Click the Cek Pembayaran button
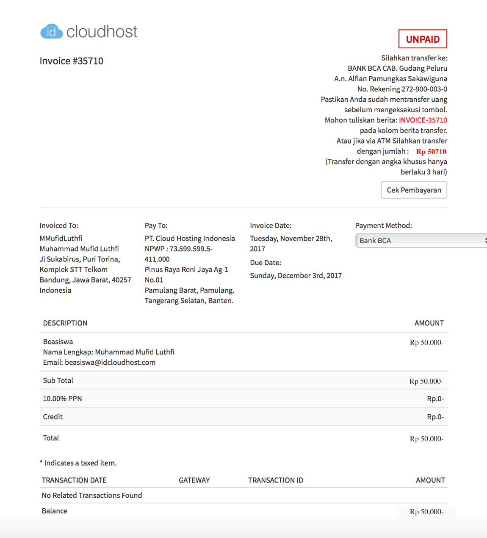Image resolution: width=487 pixels, height=538 pixels. point(414,190)
